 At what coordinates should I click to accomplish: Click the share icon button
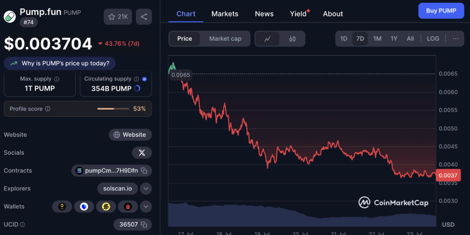[144, 17]
